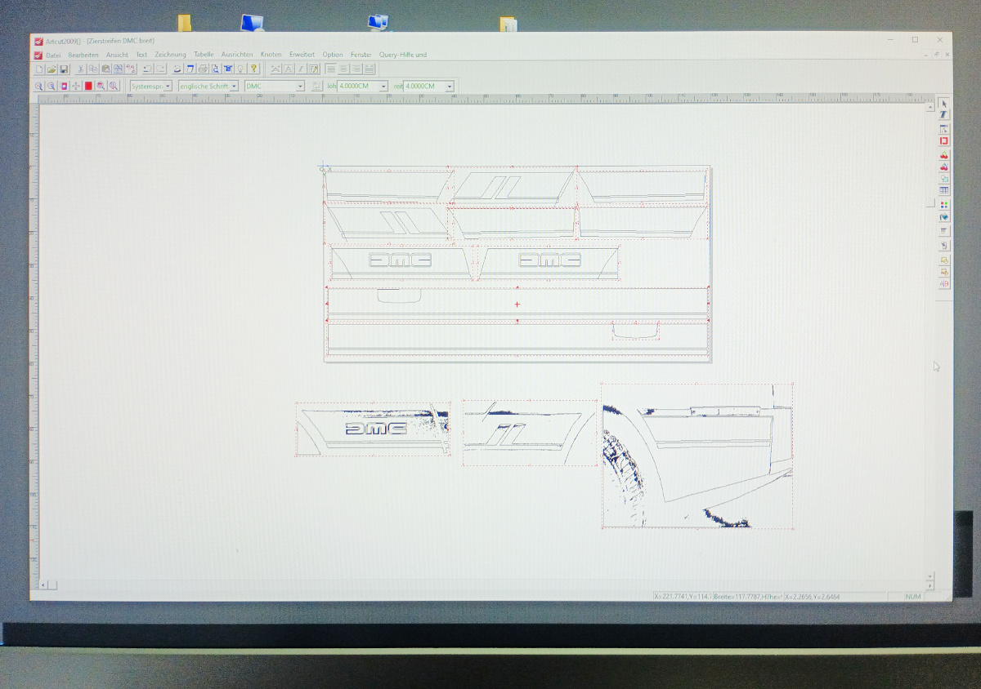Open the DMC font name dropdown

[300, 86]
